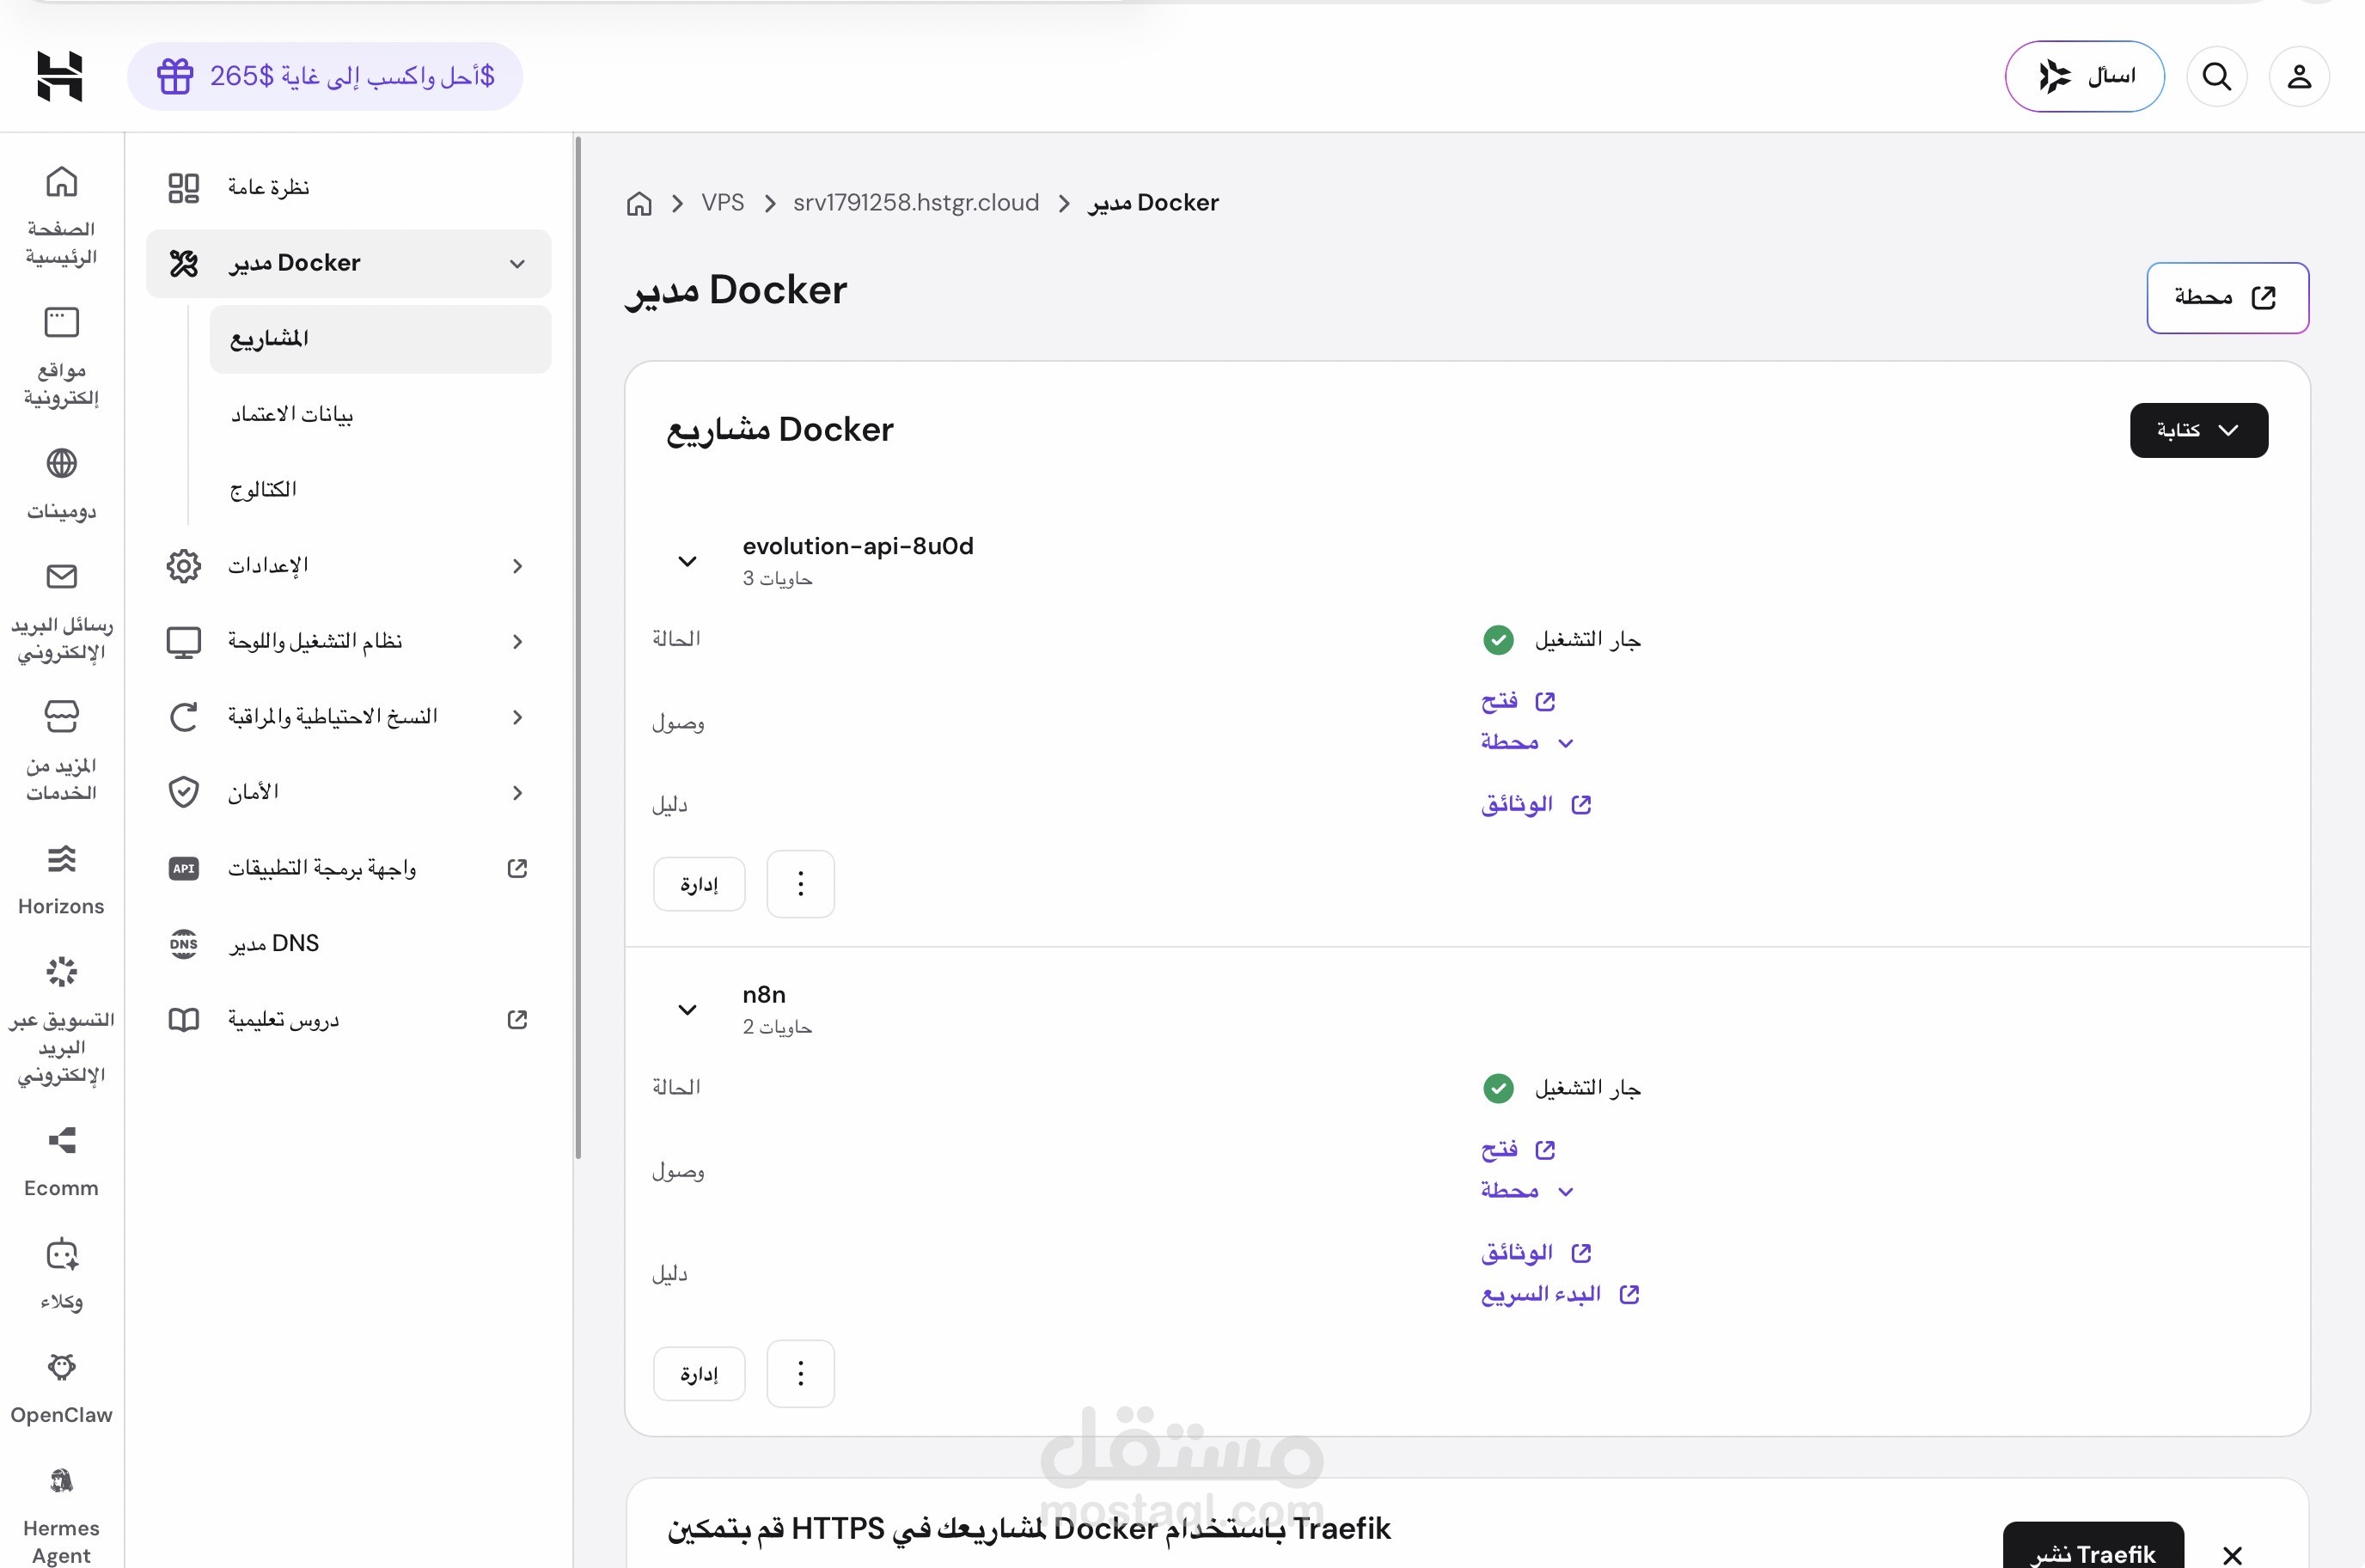The height and width of the screenshot is (1568, 2365).
Task: Open the $265 referral reward banner
Action: click(325, 76)
